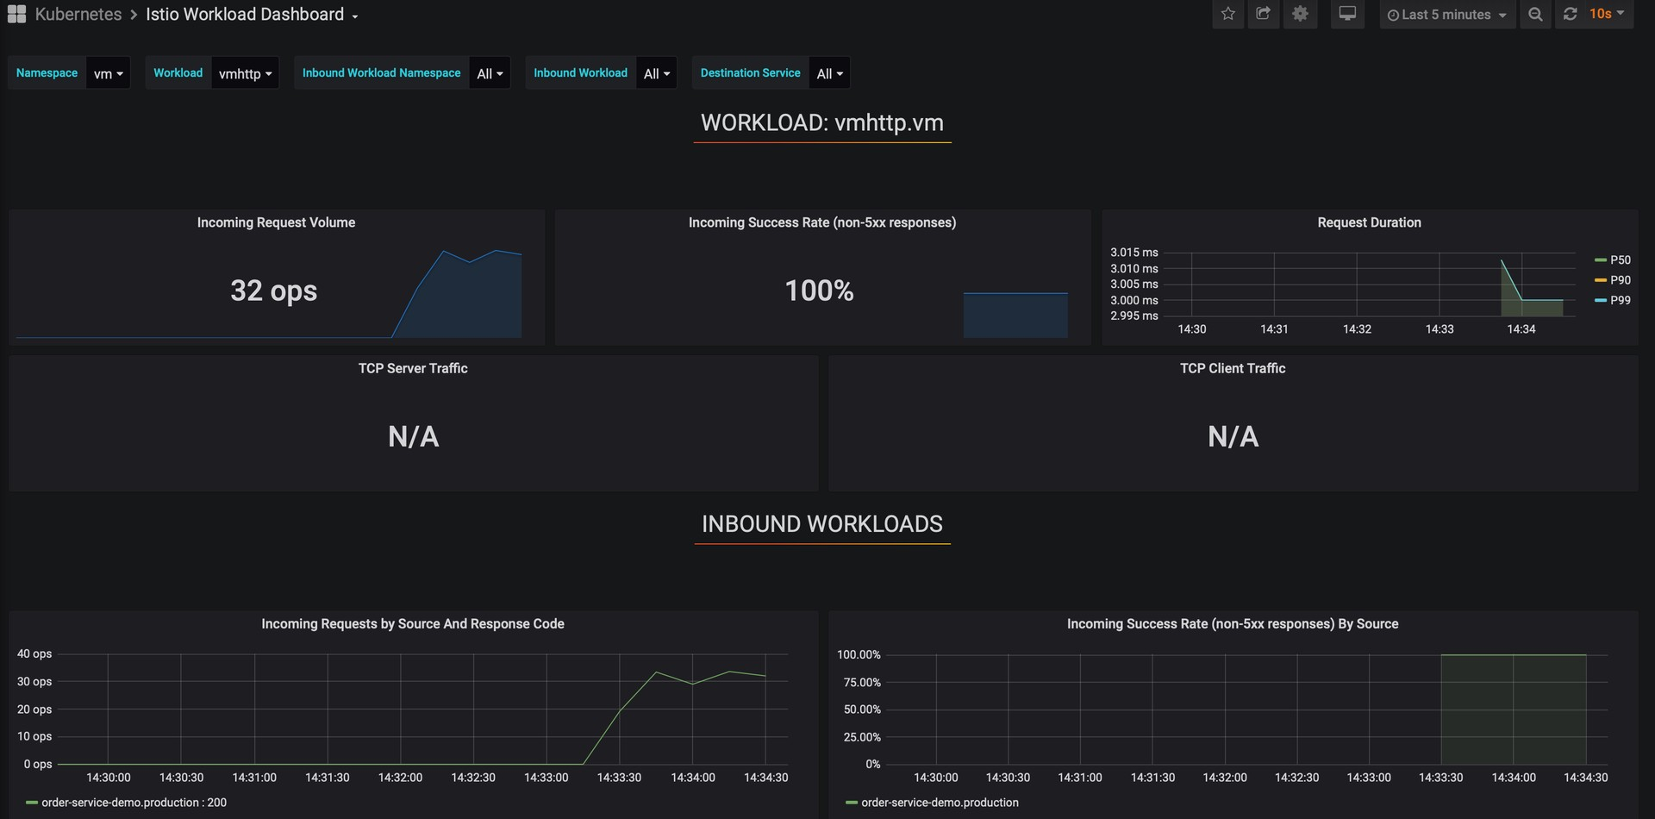Open the Inbound Workload All dropdown
This screenshot has height=819, width=1655.
[656, 73]
